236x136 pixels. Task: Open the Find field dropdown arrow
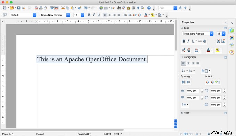tap(175, 8)
